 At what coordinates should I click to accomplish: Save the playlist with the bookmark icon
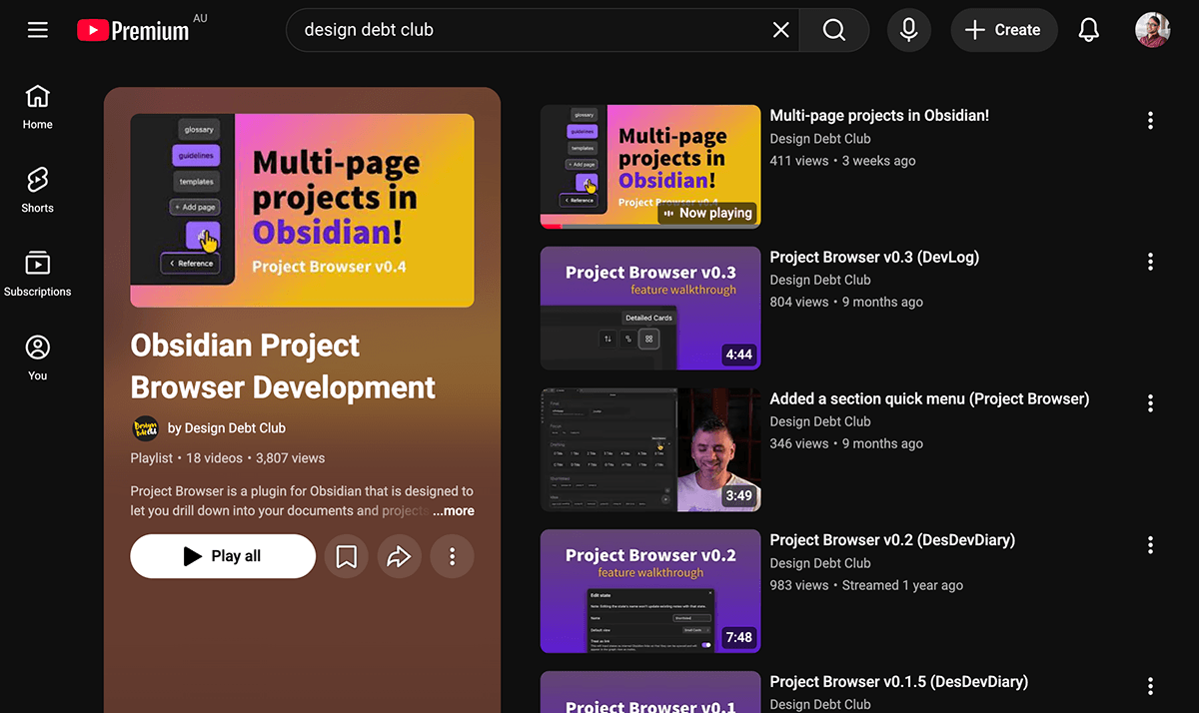point(347,556)
